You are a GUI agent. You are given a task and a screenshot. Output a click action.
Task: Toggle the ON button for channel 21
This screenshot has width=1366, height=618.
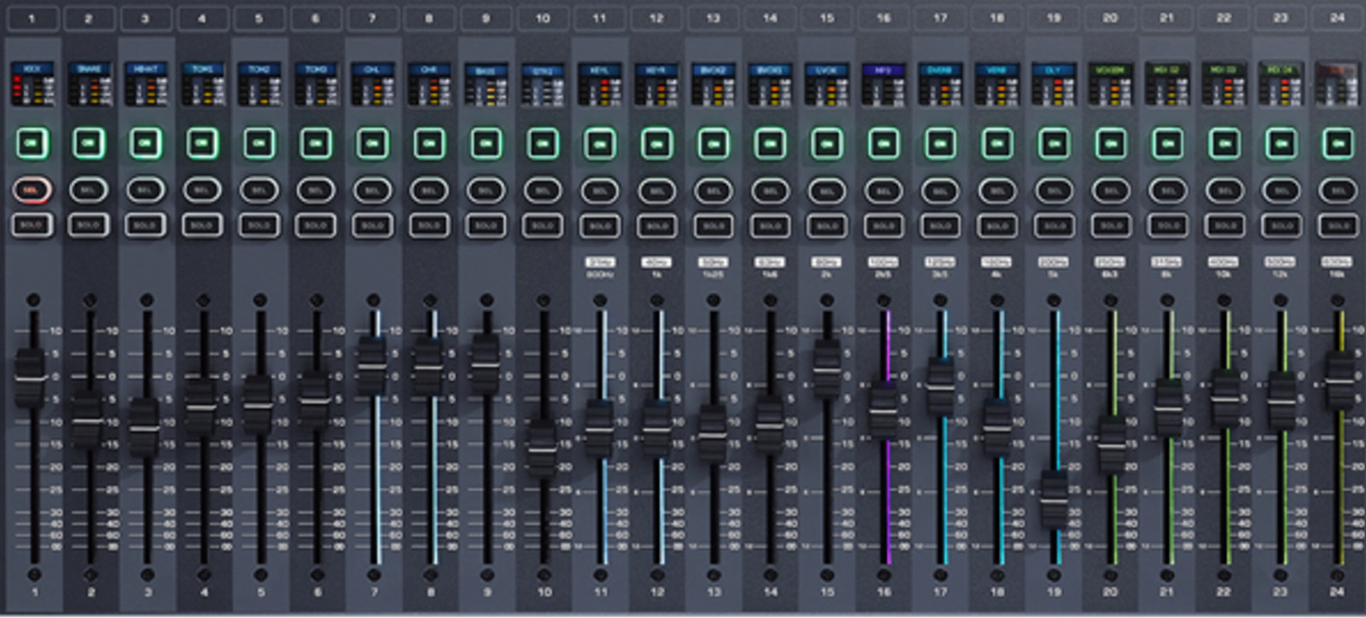[x=1167, y=144]
